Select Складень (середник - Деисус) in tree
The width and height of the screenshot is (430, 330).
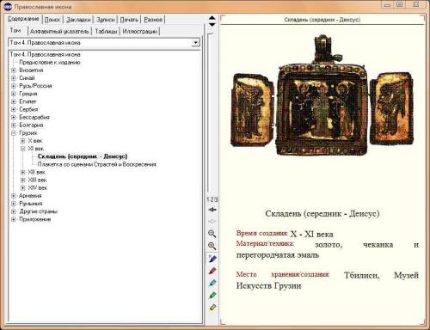(83, 156)
